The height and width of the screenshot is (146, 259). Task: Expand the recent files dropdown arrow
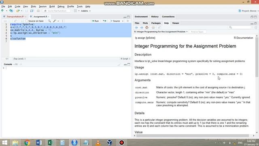(21, 11)
